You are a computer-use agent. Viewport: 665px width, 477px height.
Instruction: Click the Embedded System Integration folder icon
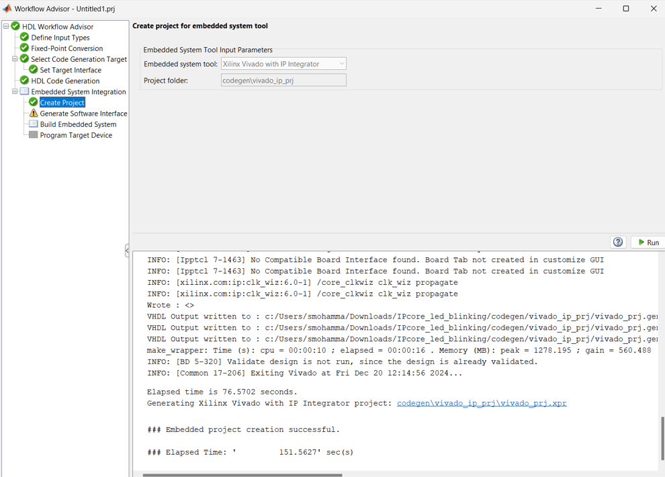click(x=24, y=91)
